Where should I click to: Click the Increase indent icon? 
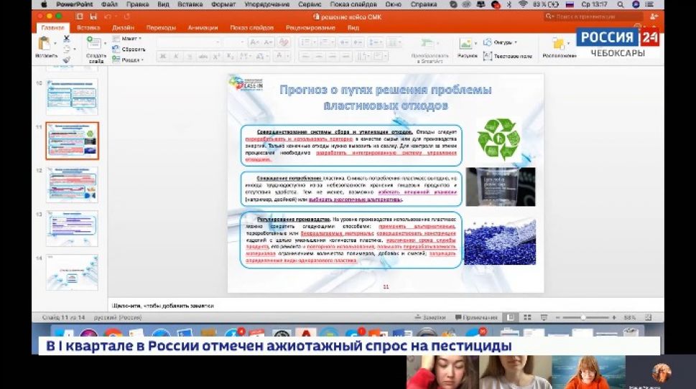[x=357, y=42]
